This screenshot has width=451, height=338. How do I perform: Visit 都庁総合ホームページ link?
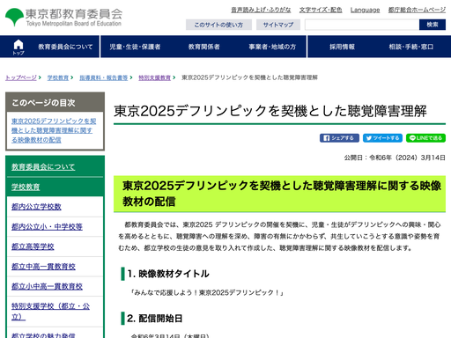417,10
